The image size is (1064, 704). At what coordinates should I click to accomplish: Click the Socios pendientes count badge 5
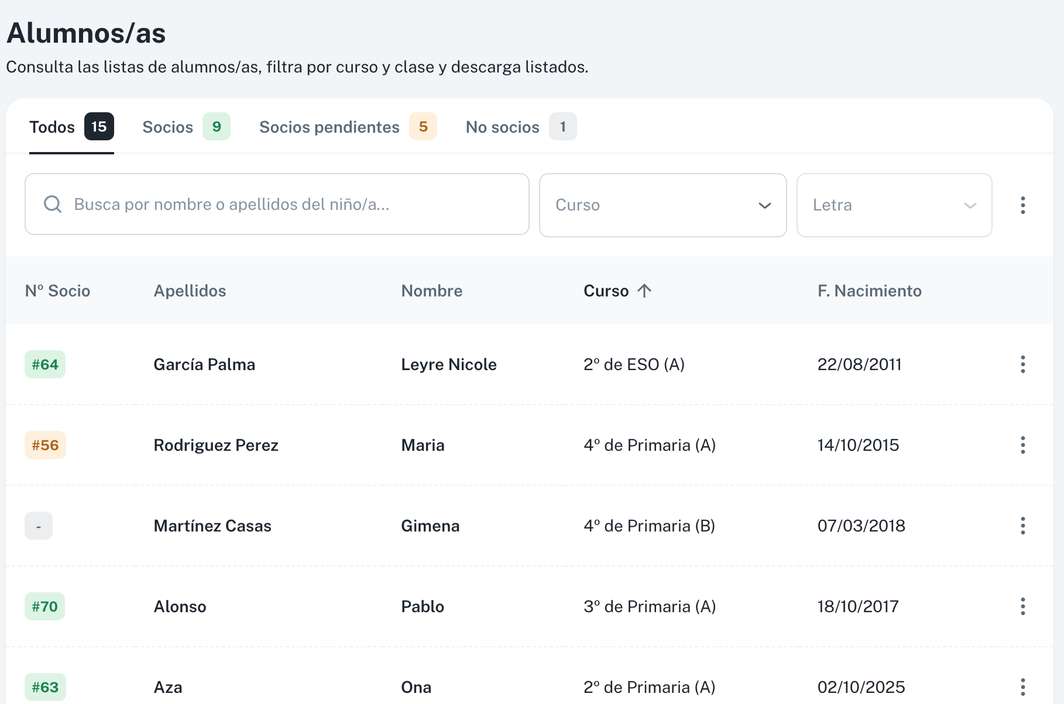coord(423,126)
